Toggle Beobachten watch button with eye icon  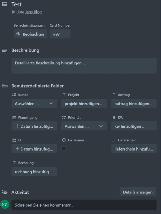pos(30,34)
